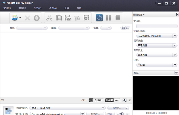Open the video edit filmstrip tool

59,18
